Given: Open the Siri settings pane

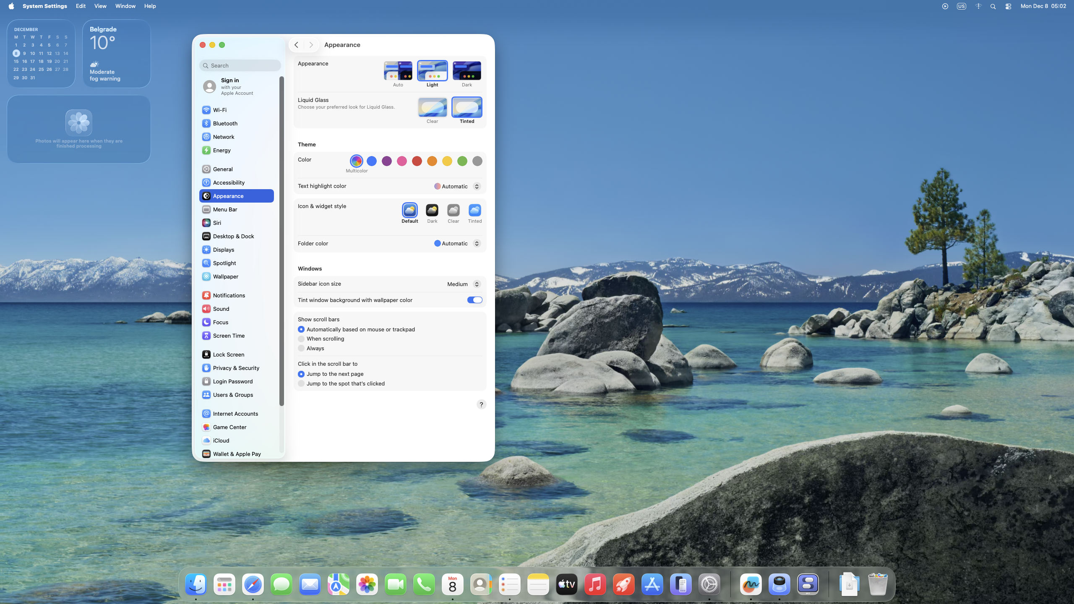Looking at the screenshot, I should click(217, 223).
